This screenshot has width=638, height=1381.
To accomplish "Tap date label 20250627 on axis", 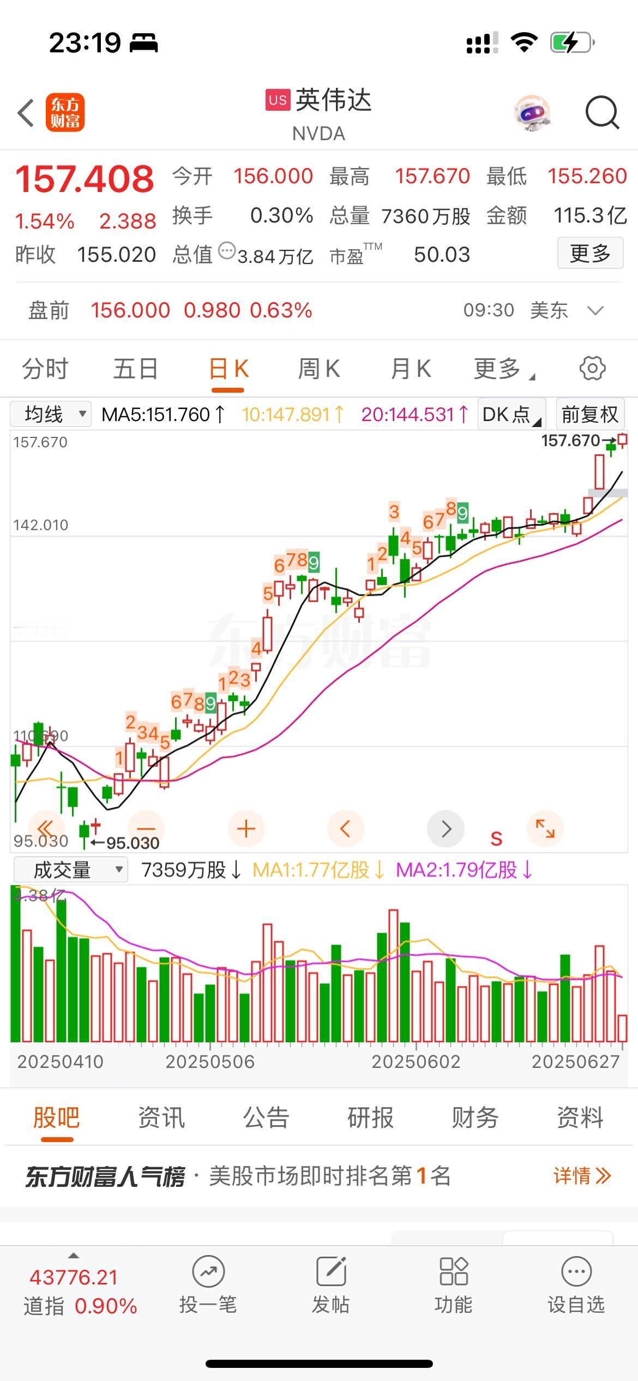I will 575,1061.
